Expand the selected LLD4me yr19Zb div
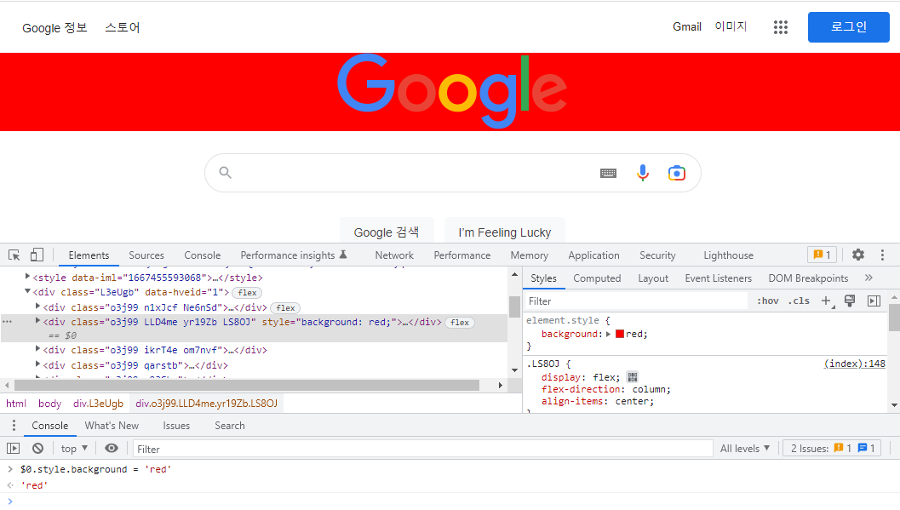This screenshot has width=900, height=510. pyautogui.click(x=37, y=321)
